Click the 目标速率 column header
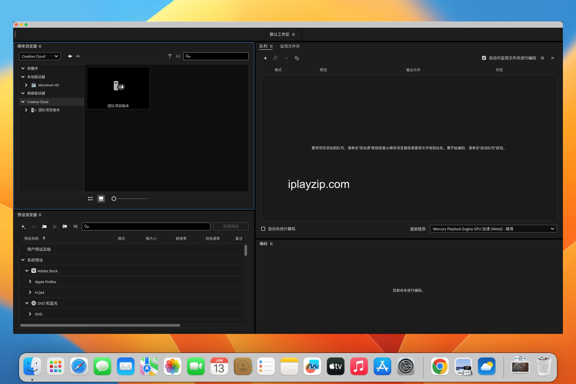The height and width of the screenshot is (384, 576). pos(213,239)
